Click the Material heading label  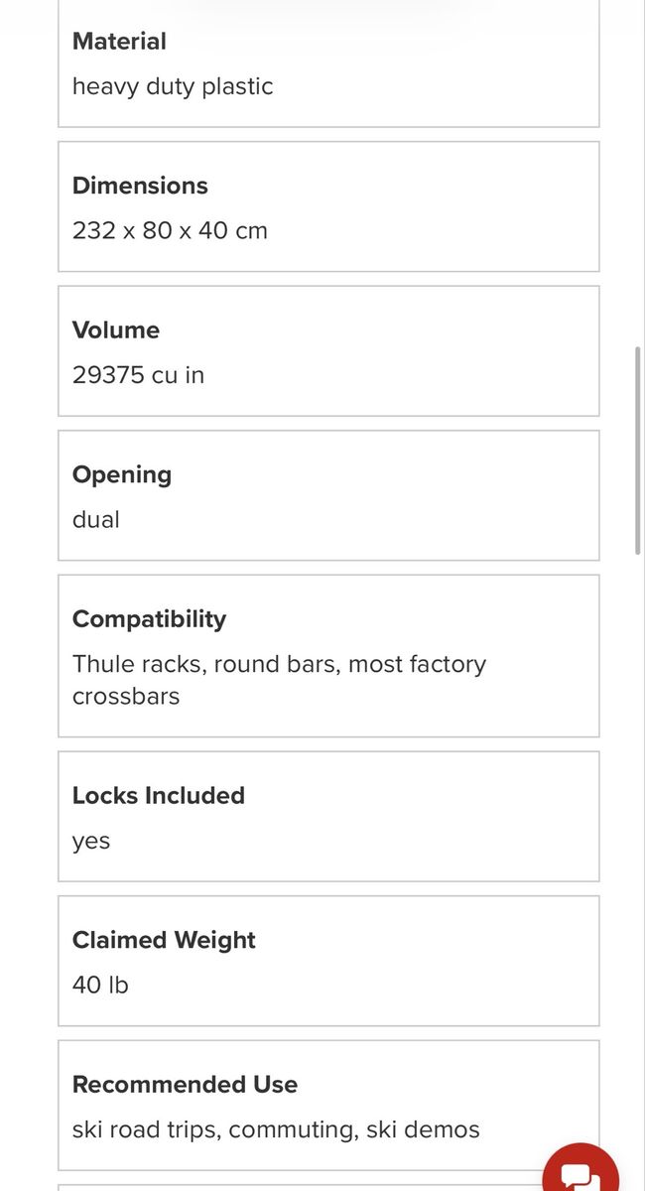coord(119,42)
